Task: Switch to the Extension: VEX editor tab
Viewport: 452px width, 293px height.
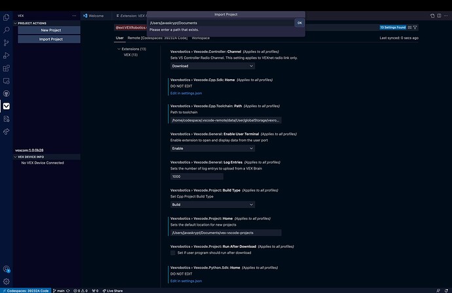Action: (x=130, y=16)
